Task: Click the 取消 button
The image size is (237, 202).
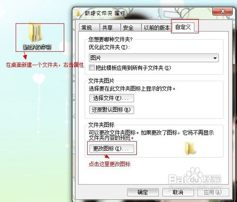Action: click(178, 192)
